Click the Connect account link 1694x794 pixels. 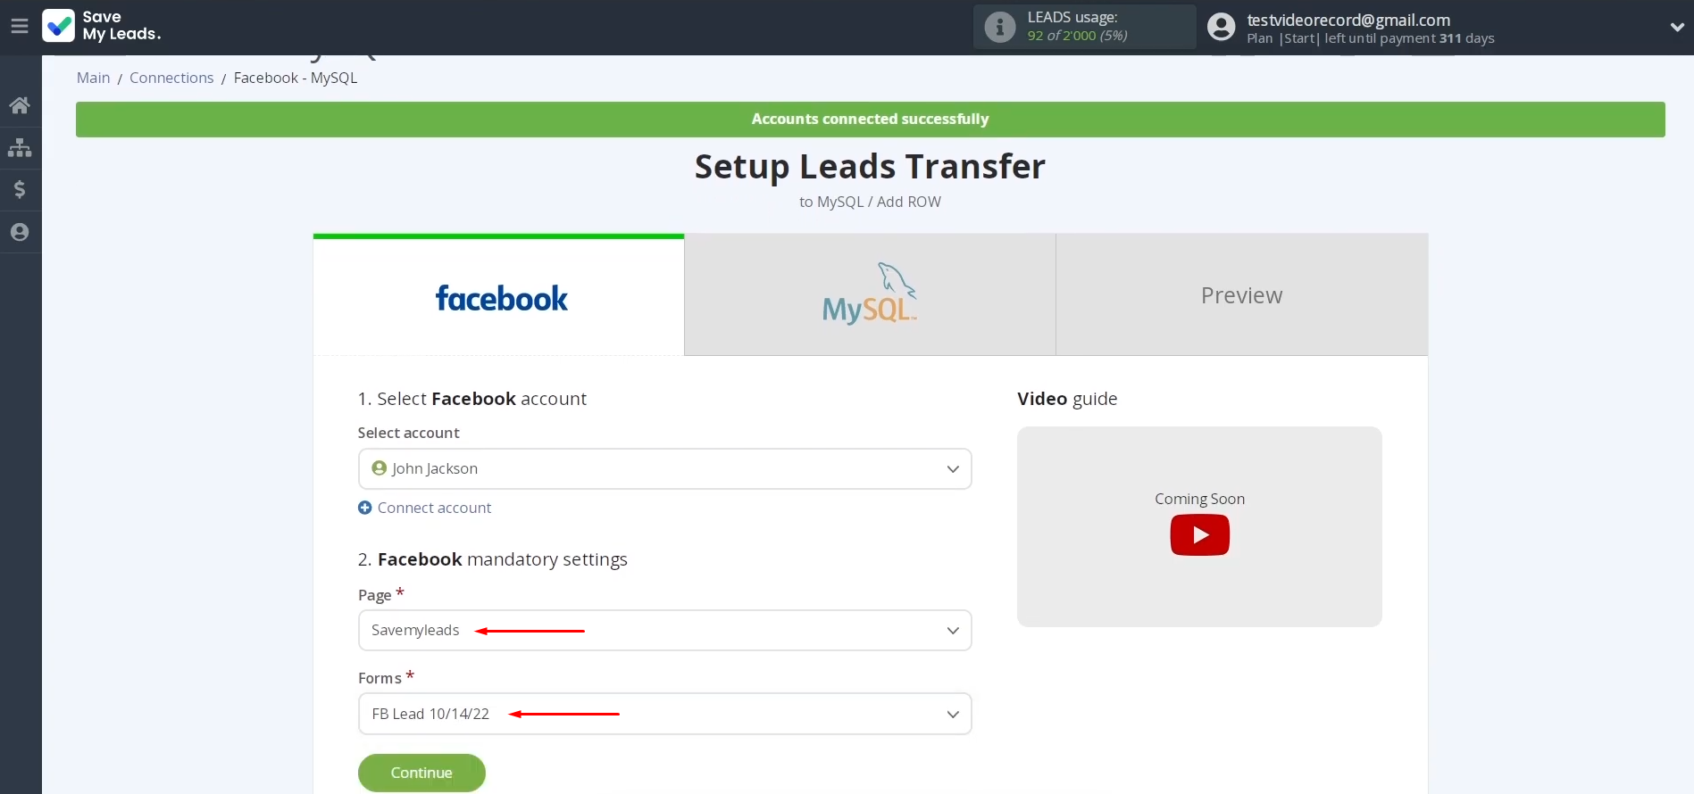click(434, 508)
